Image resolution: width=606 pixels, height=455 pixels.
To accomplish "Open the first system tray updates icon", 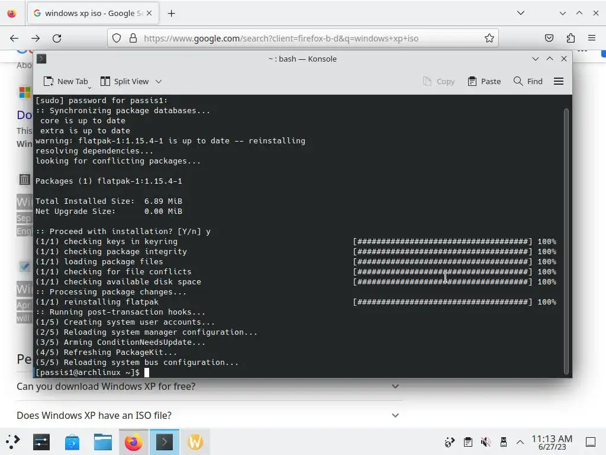I will [450, 442].
